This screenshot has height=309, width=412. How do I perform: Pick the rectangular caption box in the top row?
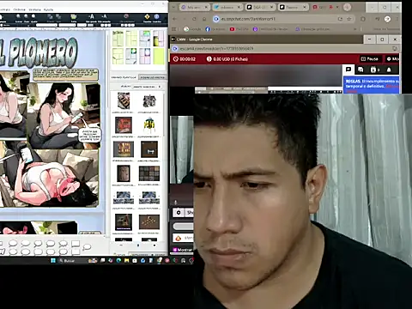point(76,244)
